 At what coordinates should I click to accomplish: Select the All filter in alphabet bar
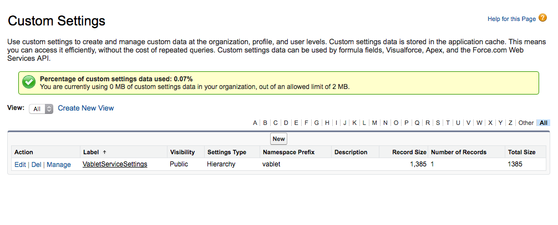point(544,123)
